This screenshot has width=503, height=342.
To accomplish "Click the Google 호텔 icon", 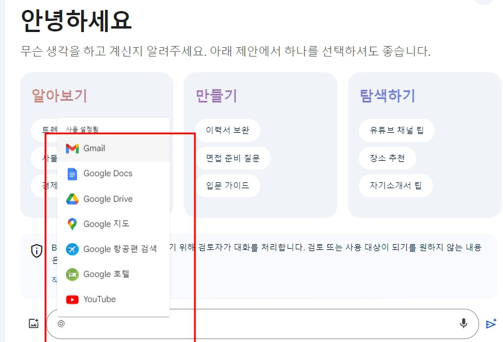I will pos(72,273).
